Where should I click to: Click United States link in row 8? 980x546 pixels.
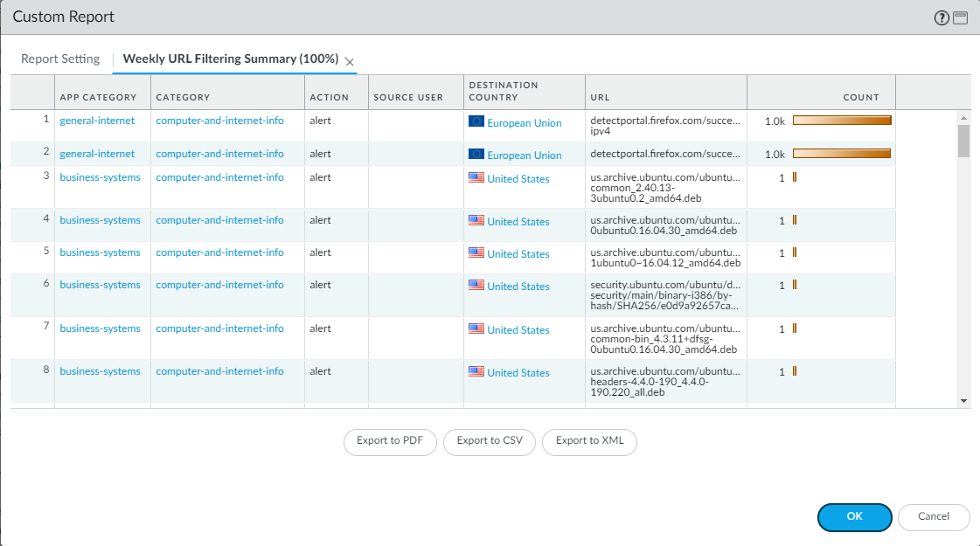point(518,373)
